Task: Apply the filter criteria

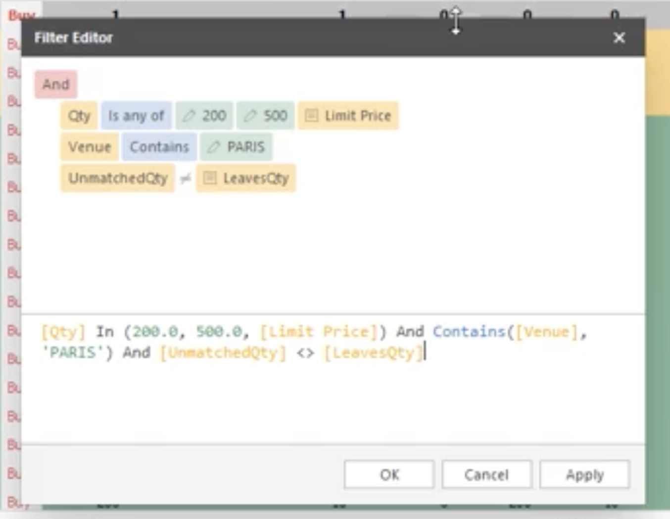Action: pos(584,475)
